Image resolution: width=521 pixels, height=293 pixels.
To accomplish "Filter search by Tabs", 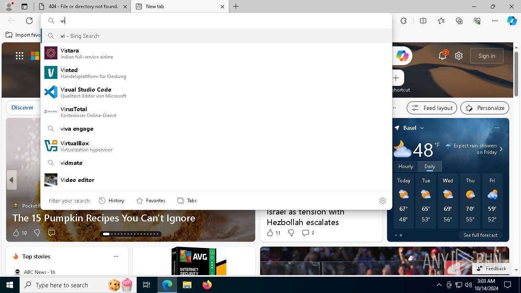I will coord(187,201).
